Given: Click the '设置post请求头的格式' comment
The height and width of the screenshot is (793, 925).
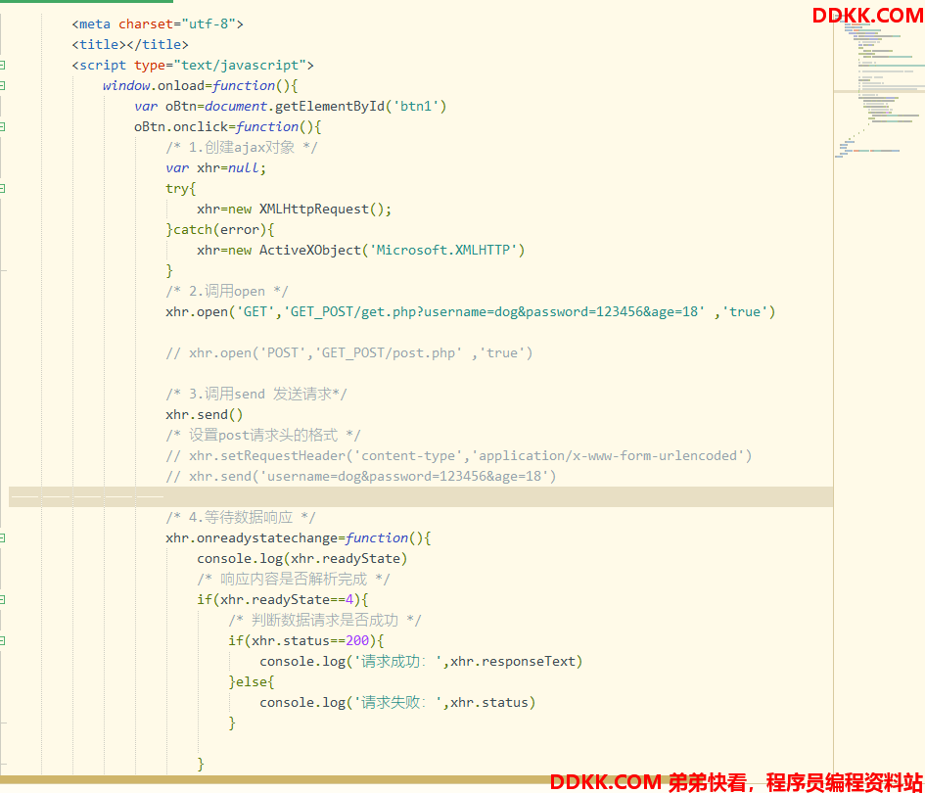Looking at the screenshot, I should click(x=263, y=436).
